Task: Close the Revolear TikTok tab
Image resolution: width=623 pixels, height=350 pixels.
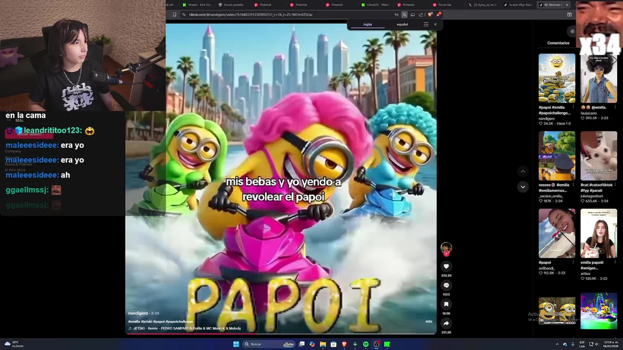Action: [567, 5]
